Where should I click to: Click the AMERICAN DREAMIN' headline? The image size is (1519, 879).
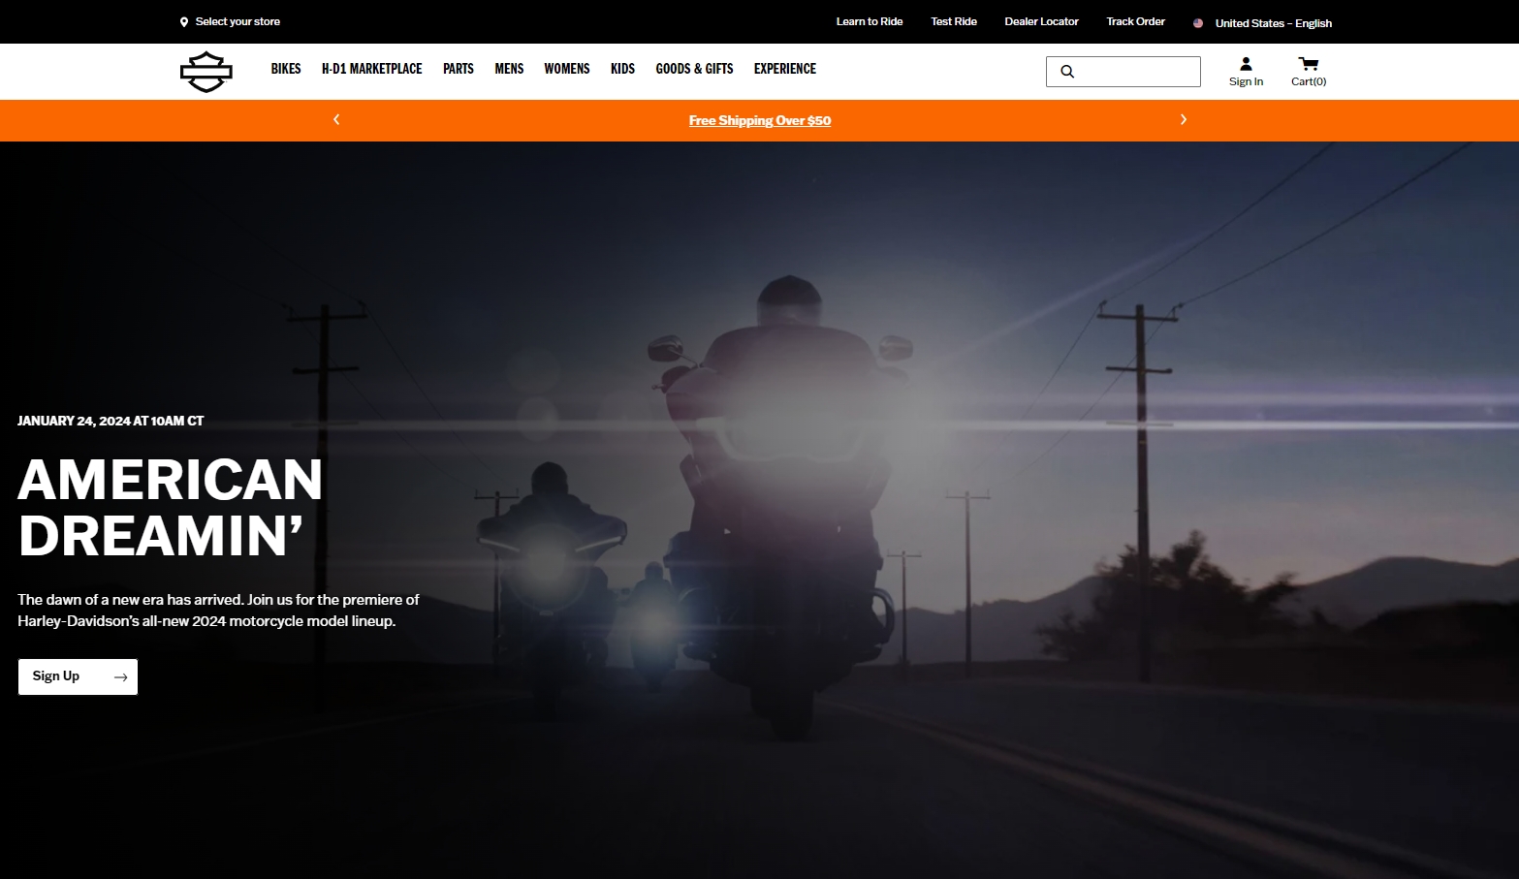click(x=171, y=507)
